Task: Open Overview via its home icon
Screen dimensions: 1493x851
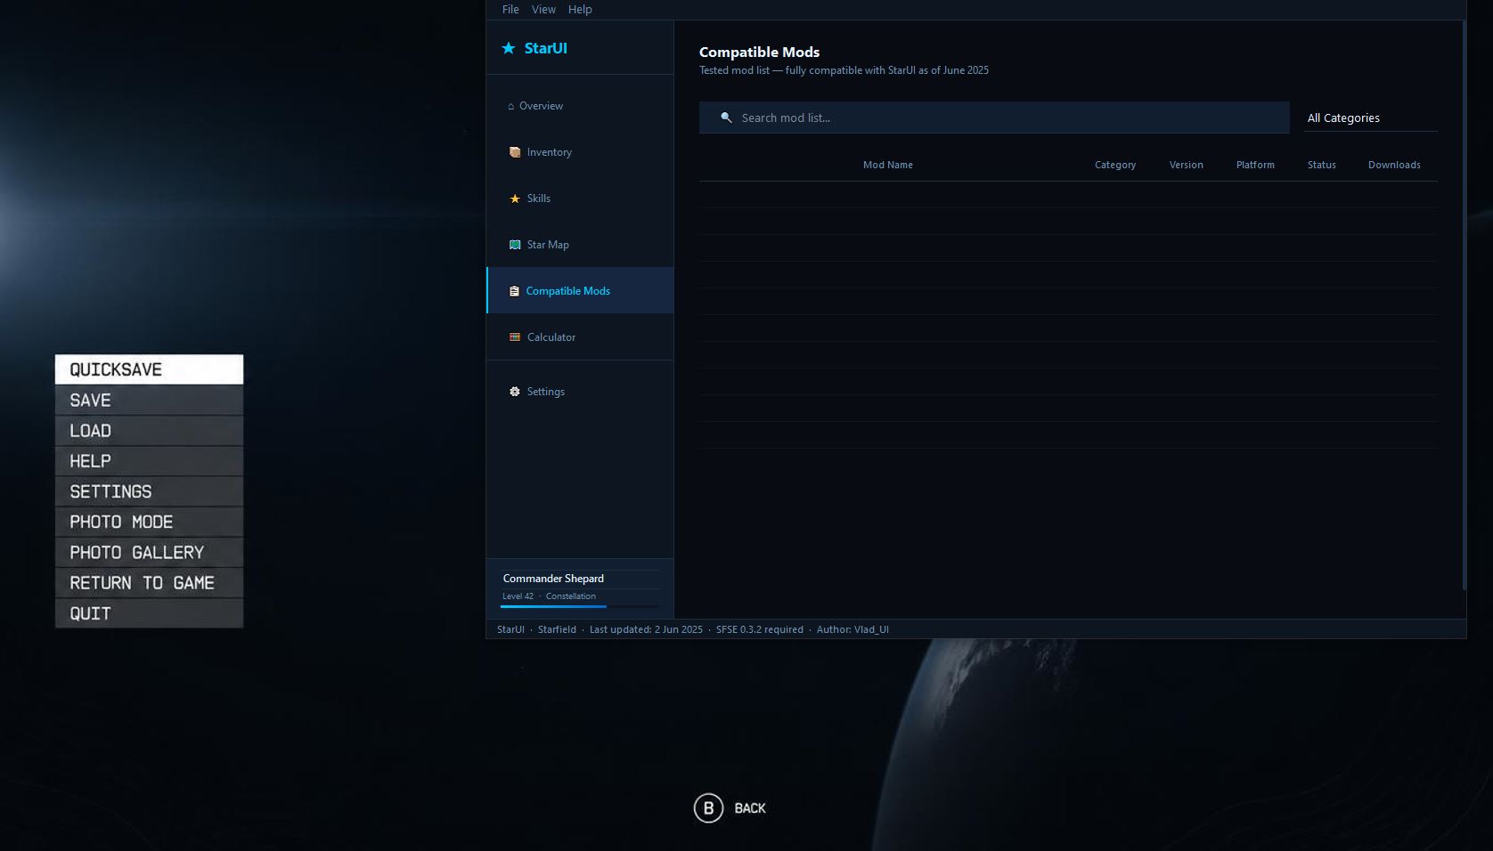Action: tap(510, 106)
